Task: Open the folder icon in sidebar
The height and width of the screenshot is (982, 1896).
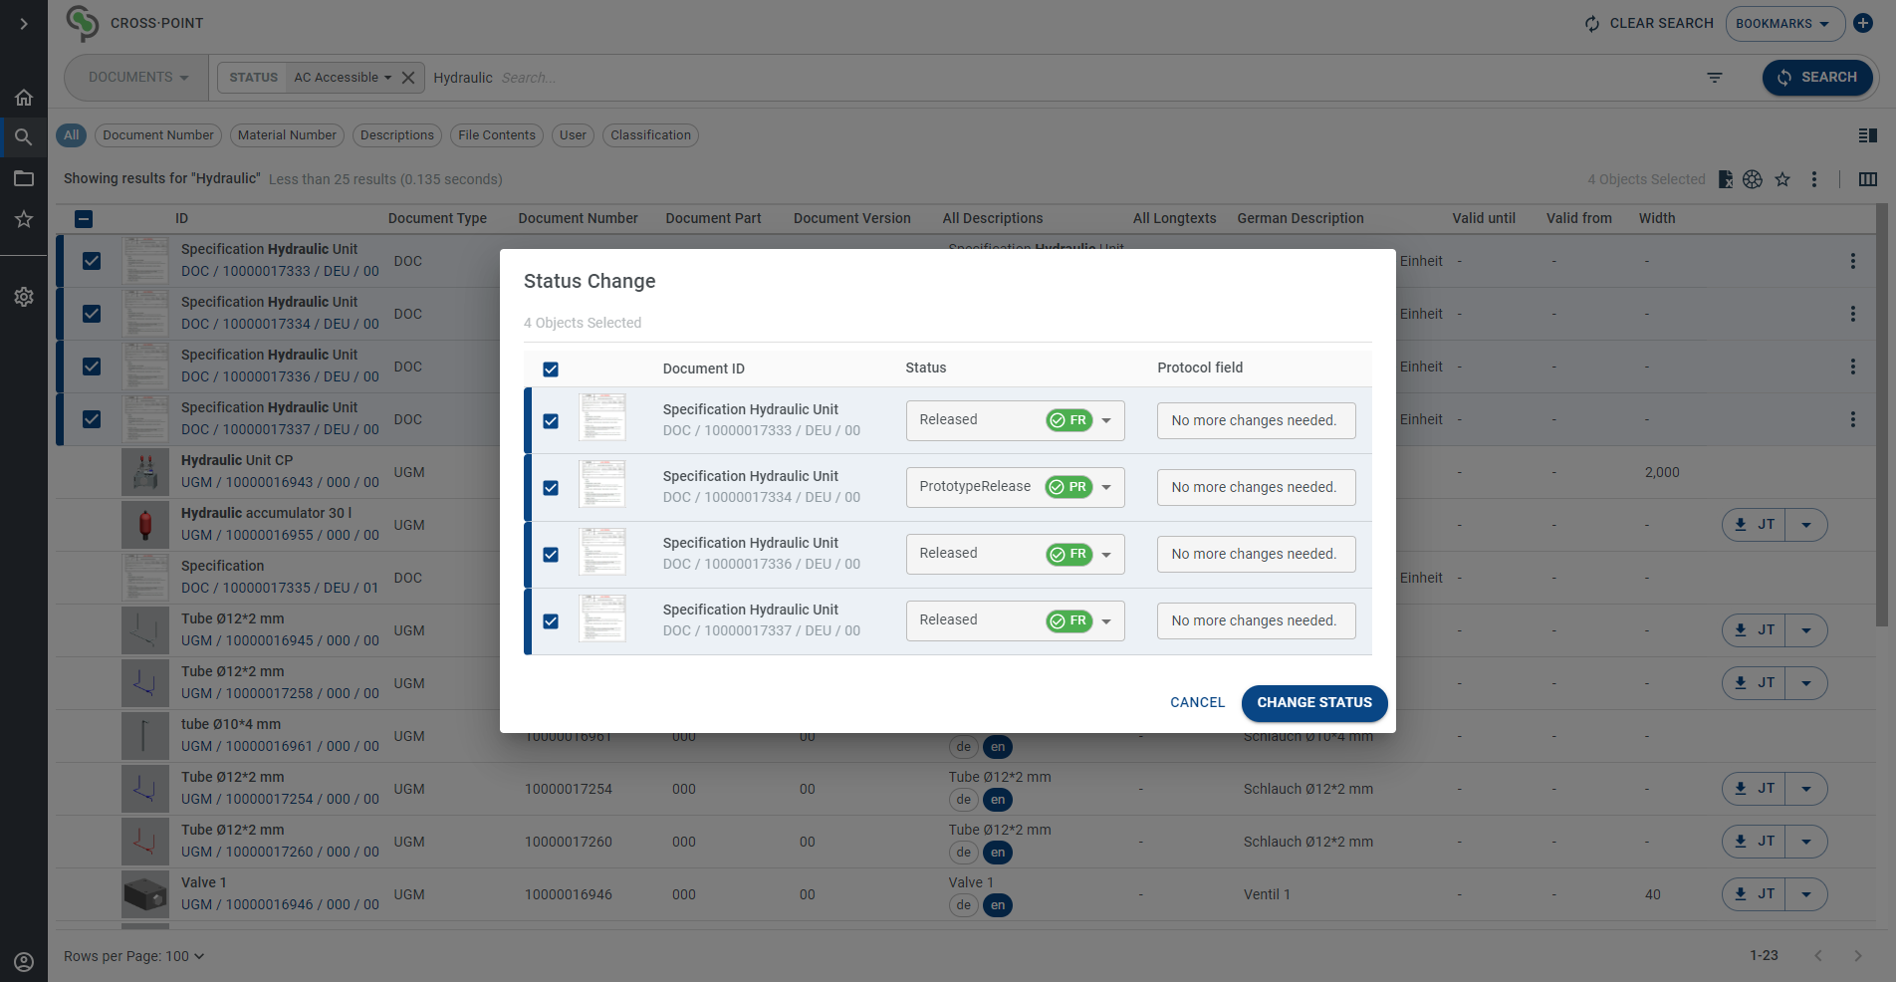Action: tap(24, 178)
